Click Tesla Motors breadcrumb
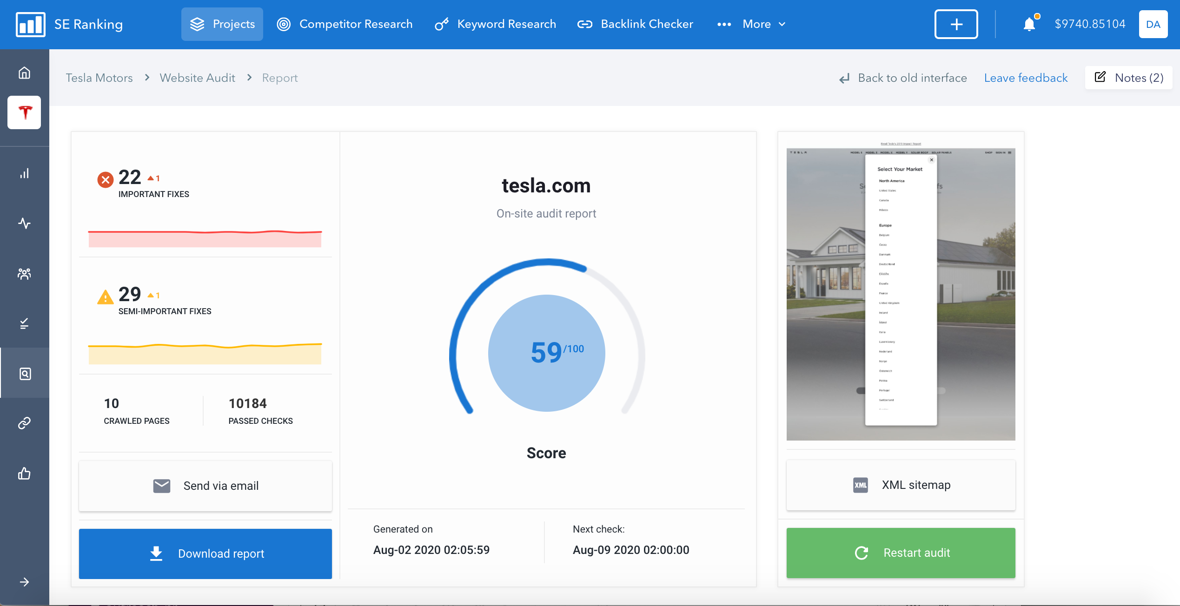 99,78
